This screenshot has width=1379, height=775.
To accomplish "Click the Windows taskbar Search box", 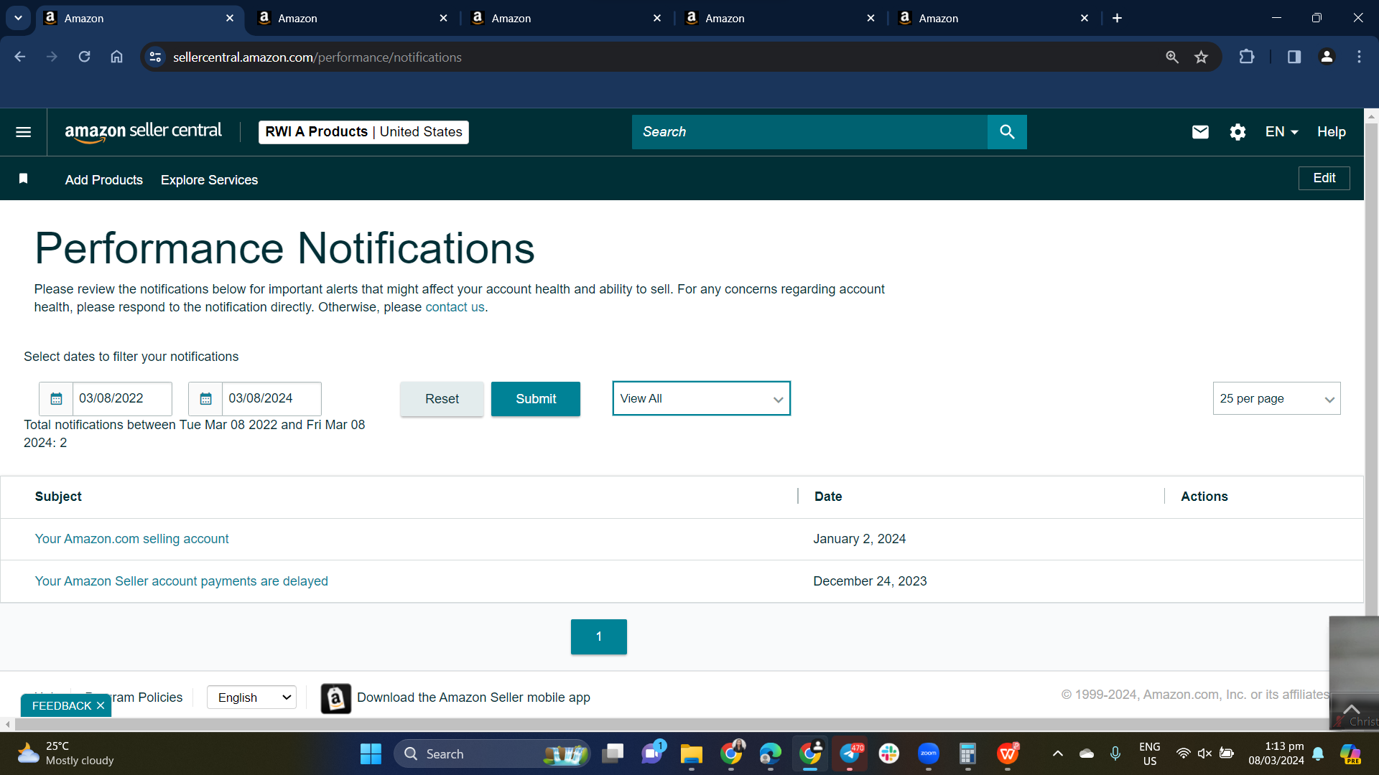I will (492, 753).
